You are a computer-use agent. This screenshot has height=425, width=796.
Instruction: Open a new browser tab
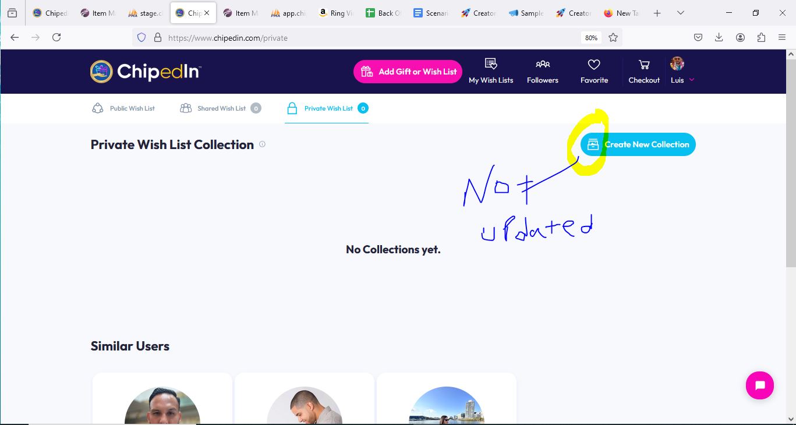[x=657, y=13]
